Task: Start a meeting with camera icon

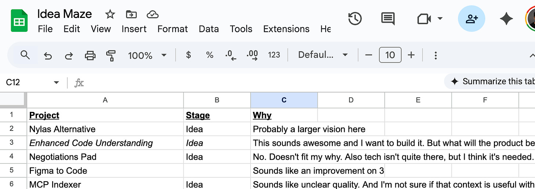Action: coord(424,19)
